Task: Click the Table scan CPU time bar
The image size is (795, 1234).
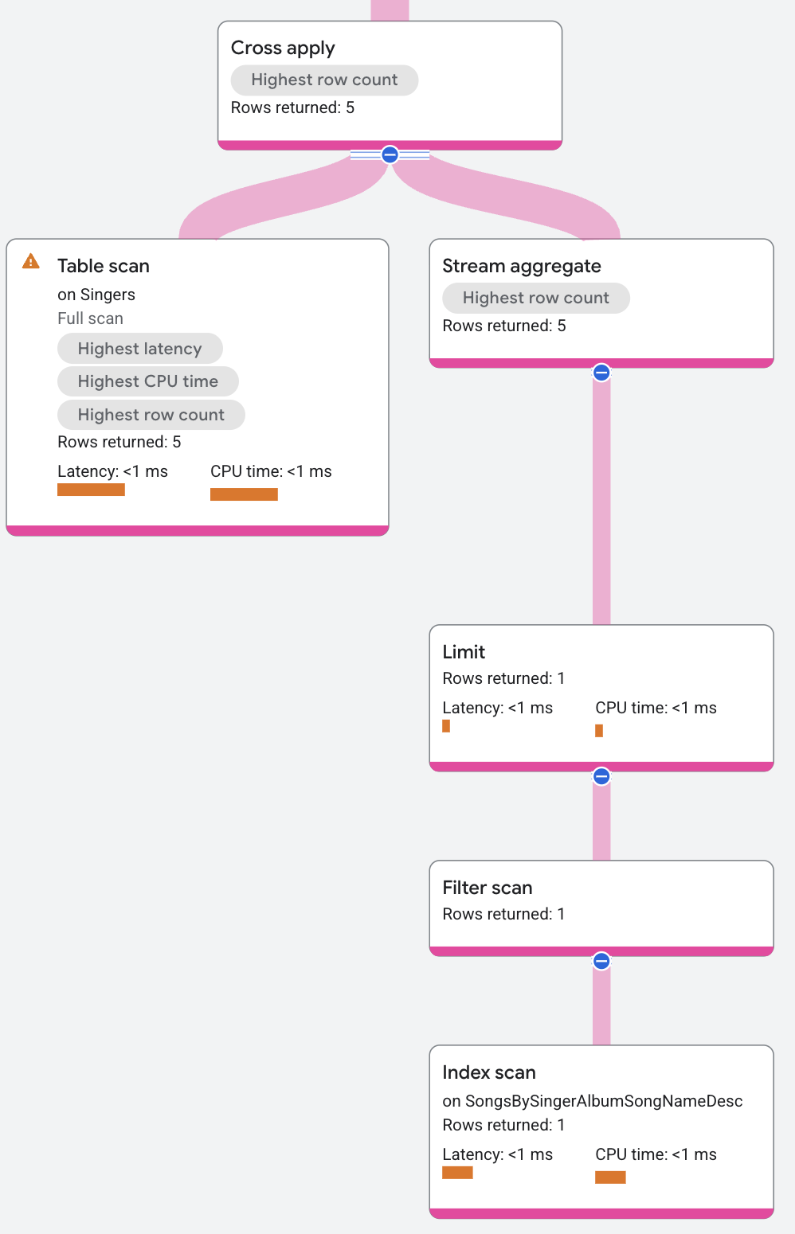Action: tap(244, 494)
